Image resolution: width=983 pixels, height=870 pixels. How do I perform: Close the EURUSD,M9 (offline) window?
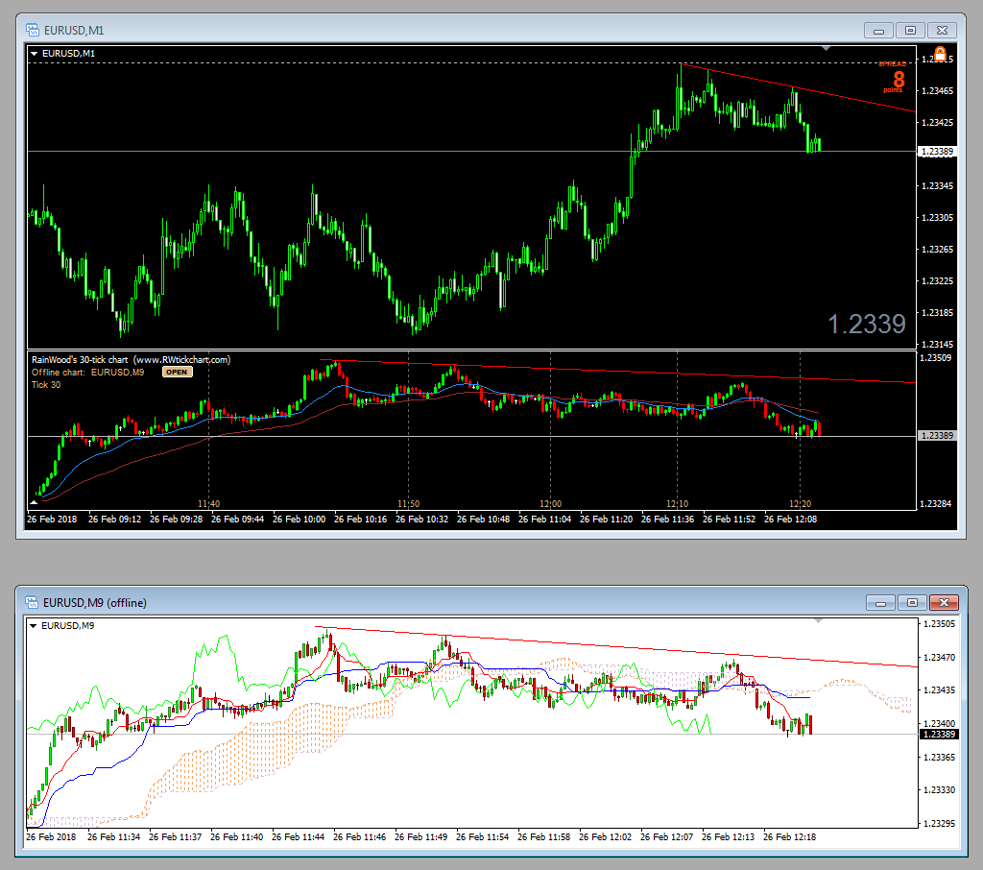point(945,603)
